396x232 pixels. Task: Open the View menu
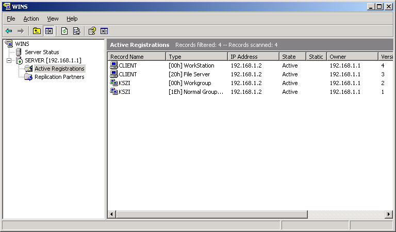53,19
